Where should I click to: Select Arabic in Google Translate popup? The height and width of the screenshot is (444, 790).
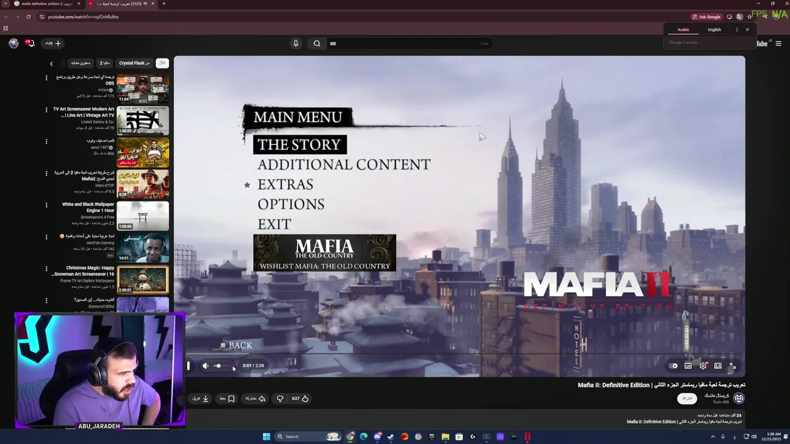[x=683, y=30]
